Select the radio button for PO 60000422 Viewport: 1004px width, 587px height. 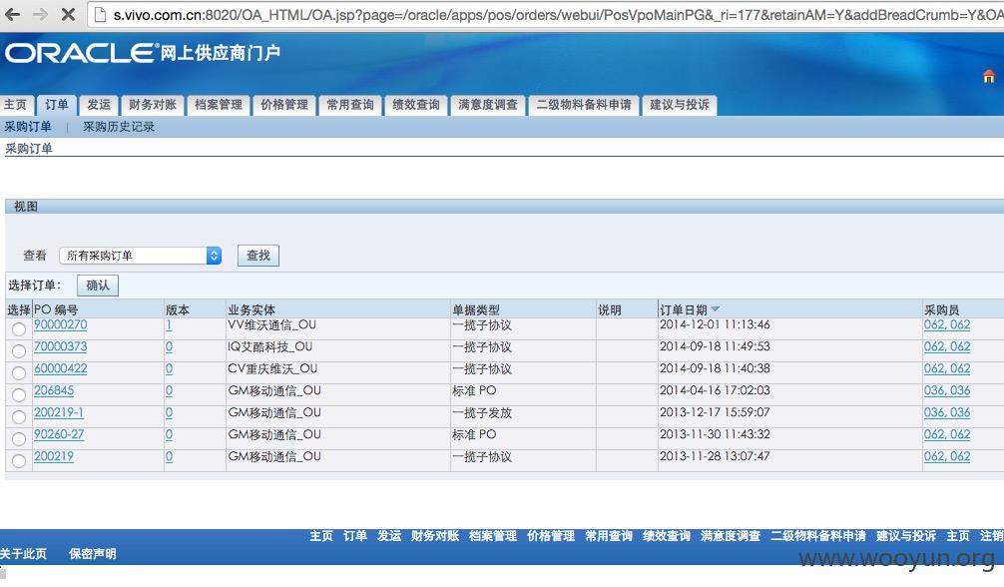(x=19, y=372)
